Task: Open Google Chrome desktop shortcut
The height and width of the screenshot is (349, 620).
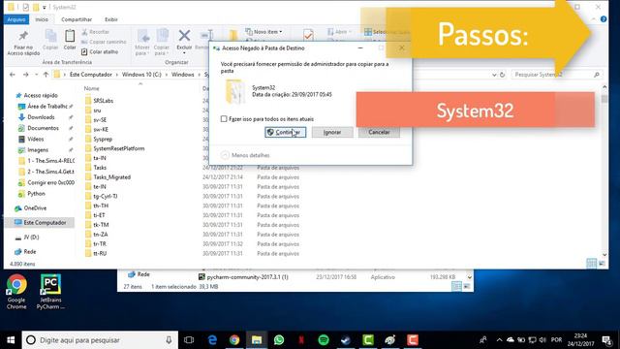Action: pos(16,292)
